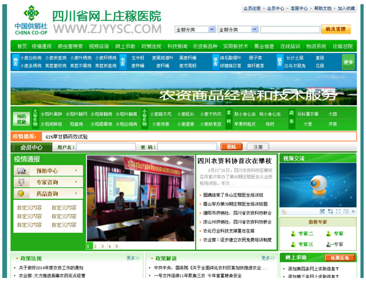
Task: Click the 专家二 expert person icon
Action: tap(292, 234)
